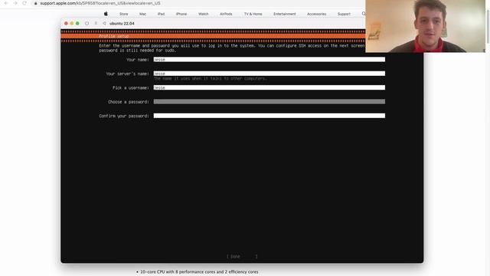Pause the ubuntu 22.04 virtual machine
Image resolution: width=490 pixels, height=276 pixels.
(96, 24)
